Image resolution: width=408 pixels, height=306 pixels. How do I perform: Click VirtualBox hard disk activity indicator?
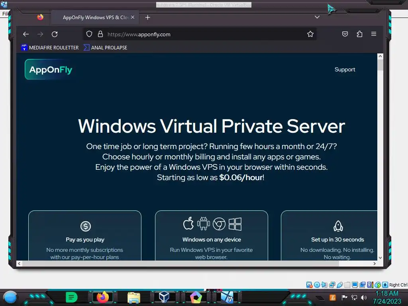(309, 284)
